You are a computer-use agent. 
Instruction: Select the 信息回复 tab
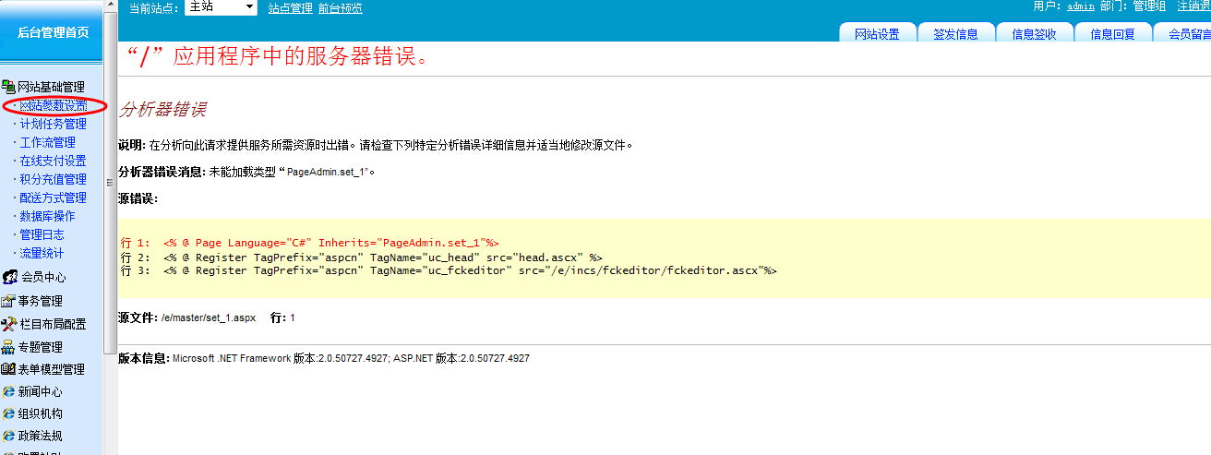1112,34
